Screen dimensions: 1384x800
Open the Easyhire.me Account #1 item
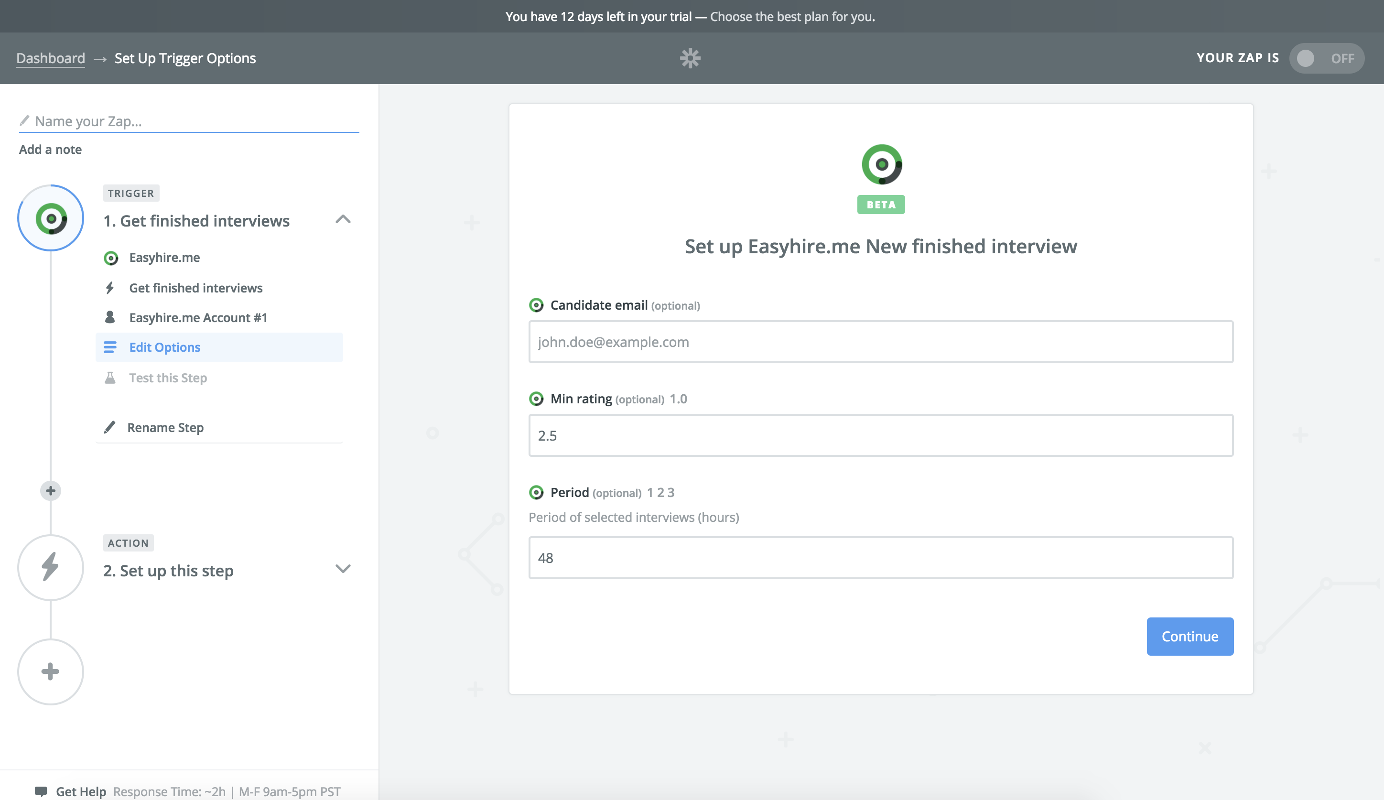point(198,317)
